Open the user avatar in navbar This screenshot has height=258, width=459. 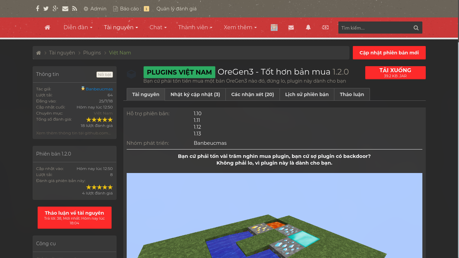coord(274,28)
